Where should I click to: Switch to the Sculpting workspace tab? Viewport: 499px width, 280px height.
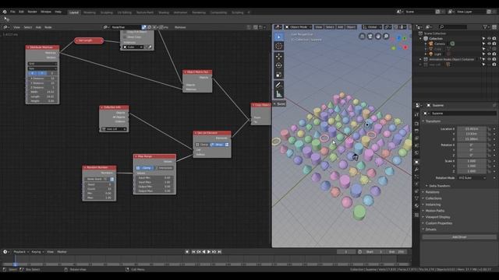107,12
